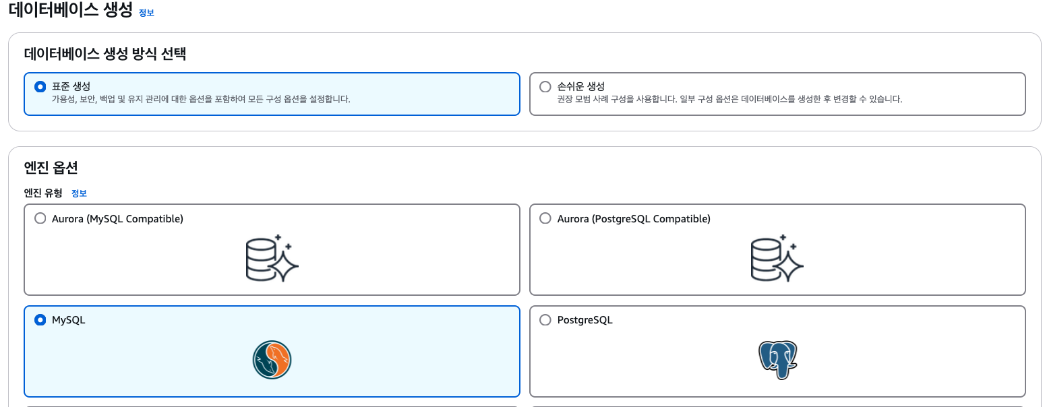
Task: Click the MySQL label text
Action: point(69,320)
